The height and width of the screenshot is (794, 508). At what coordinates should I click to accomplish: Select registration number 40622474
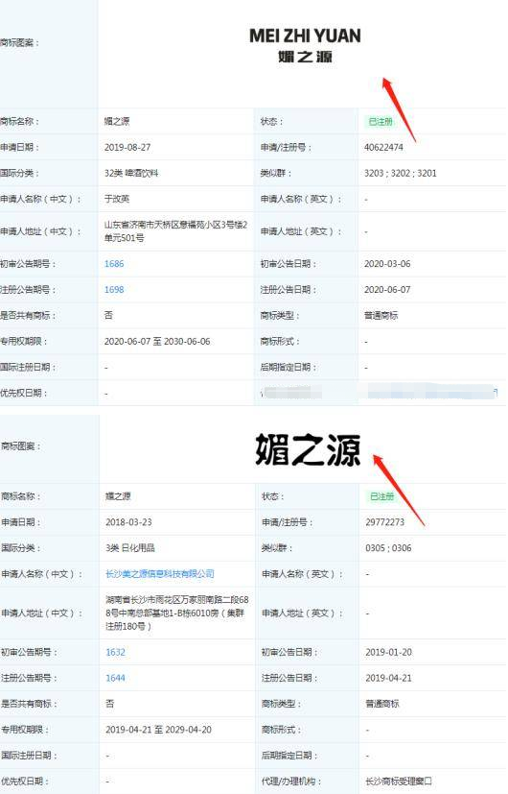[x=383, y=147]
